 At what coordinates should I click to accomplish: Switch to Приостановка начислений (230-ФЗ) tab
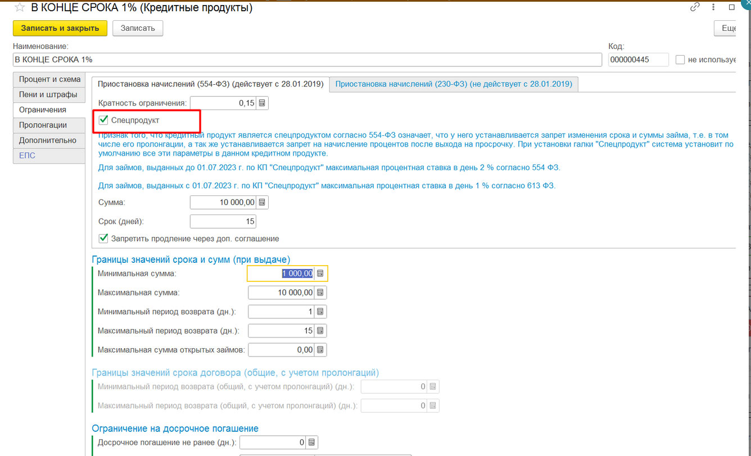[454, 84]
